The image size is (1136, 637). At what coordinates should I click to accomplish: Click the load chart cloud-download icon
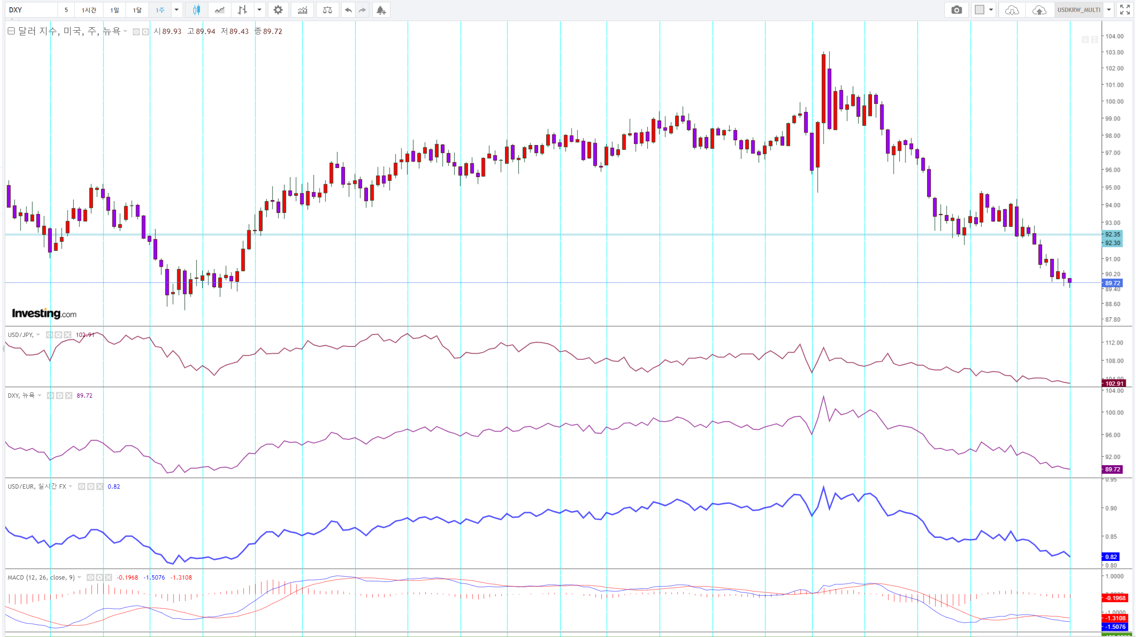1011,10
